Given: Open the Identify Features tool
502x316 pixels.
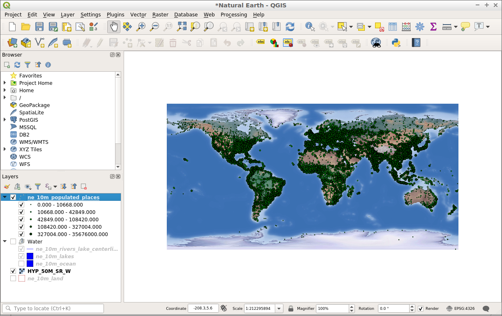Looking at the screenshot, I should [x=310, y=27].
